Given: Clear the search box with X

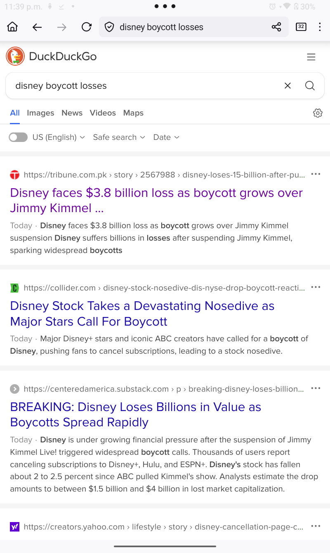Looking at the screenshot, I should (288, 86).
